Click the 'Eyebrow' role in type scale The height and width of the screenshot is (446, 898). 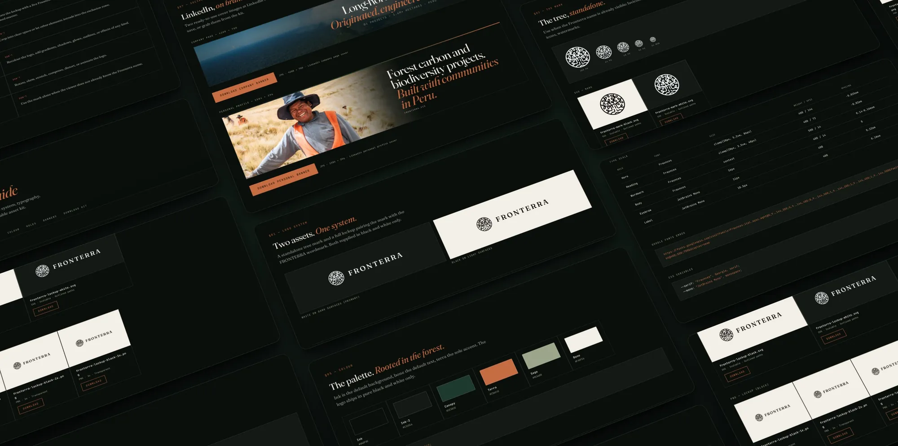pyautogui.click(x=645, y=211)
